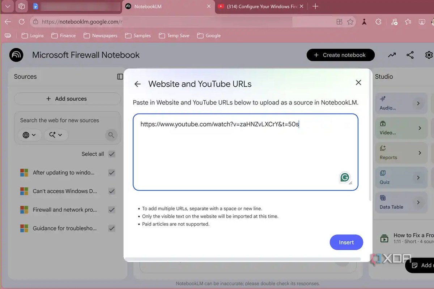This screenshot has width=434, height=289.
Task: Click the browser back arrow
Action: [8, 22]
